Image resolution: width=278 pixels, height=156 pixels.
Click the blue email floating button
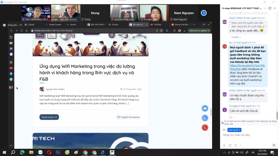(x=205, y=108)
